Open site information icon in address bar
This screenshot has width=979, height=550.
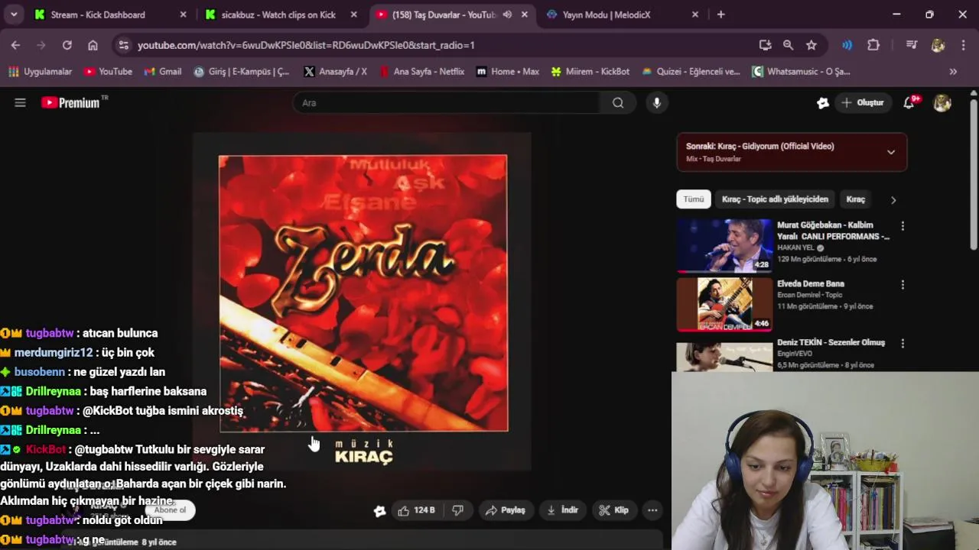123,45
